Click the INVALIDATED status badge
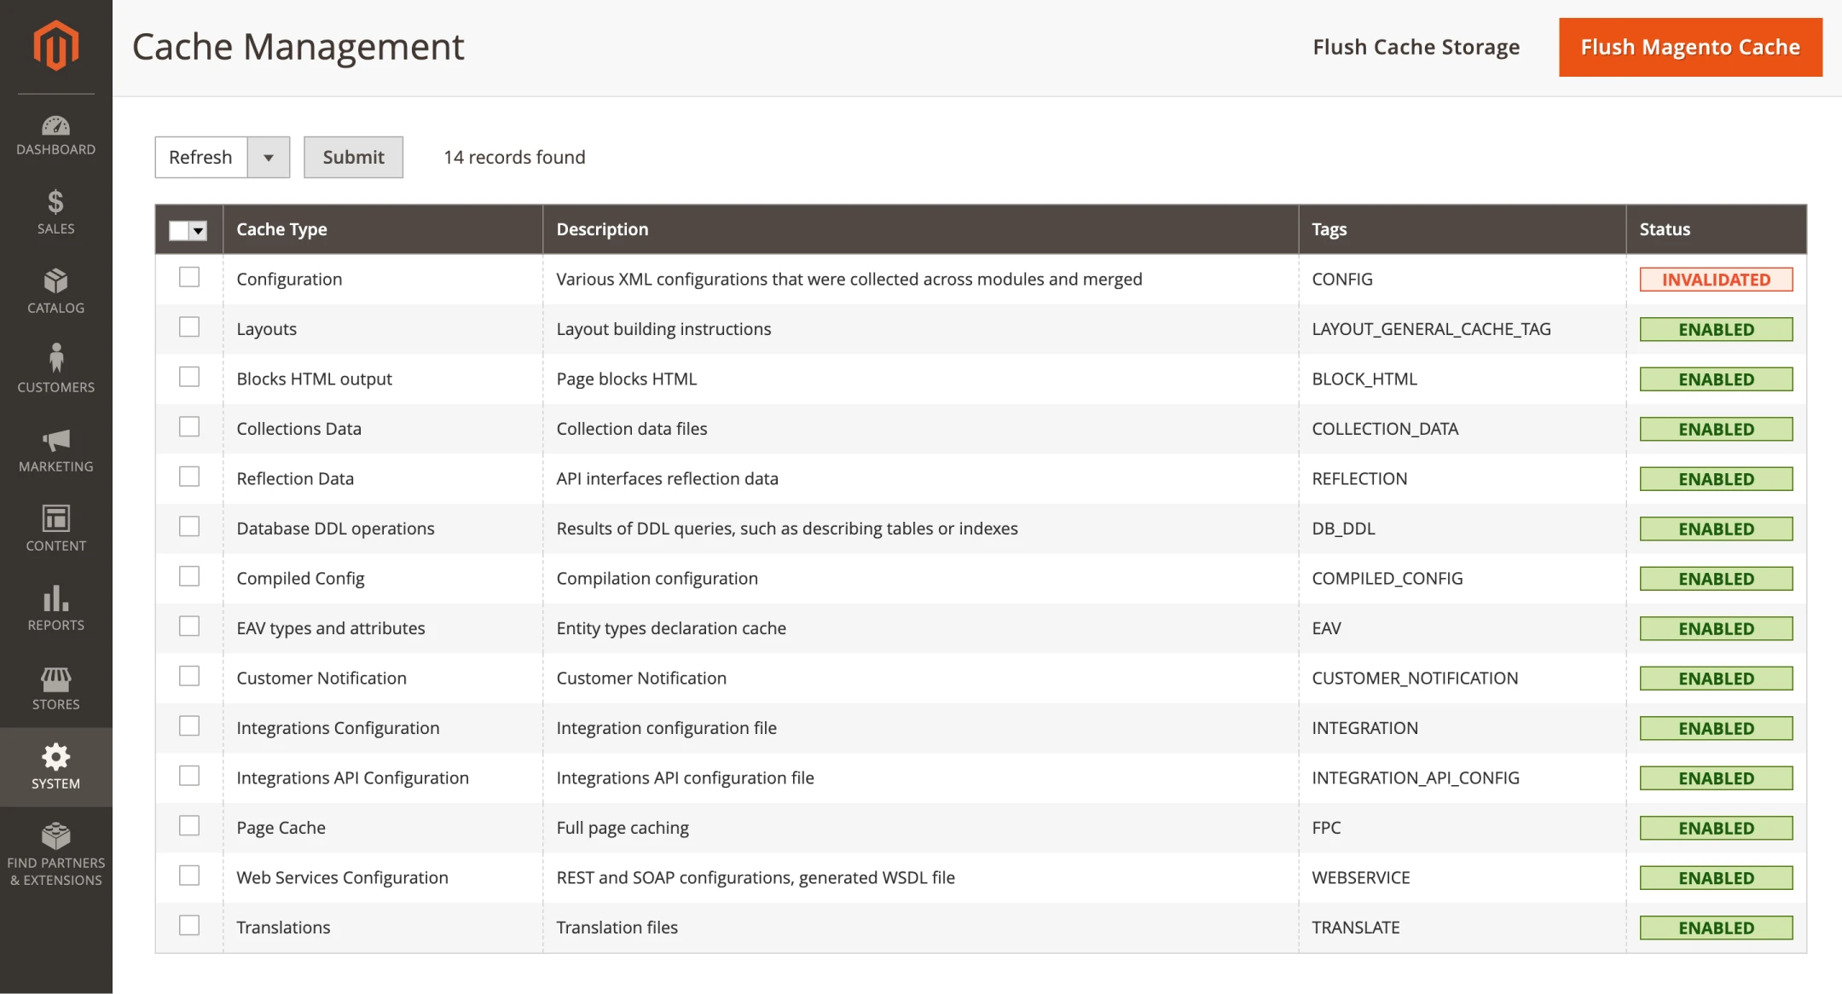The height and width of the screenshot is (994, 1842). point(1716,280)
